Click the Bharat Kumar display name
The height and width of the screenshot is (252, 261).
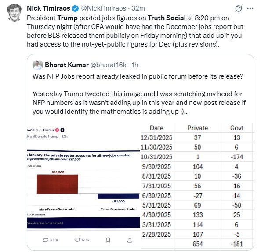(x=67, y=65)
